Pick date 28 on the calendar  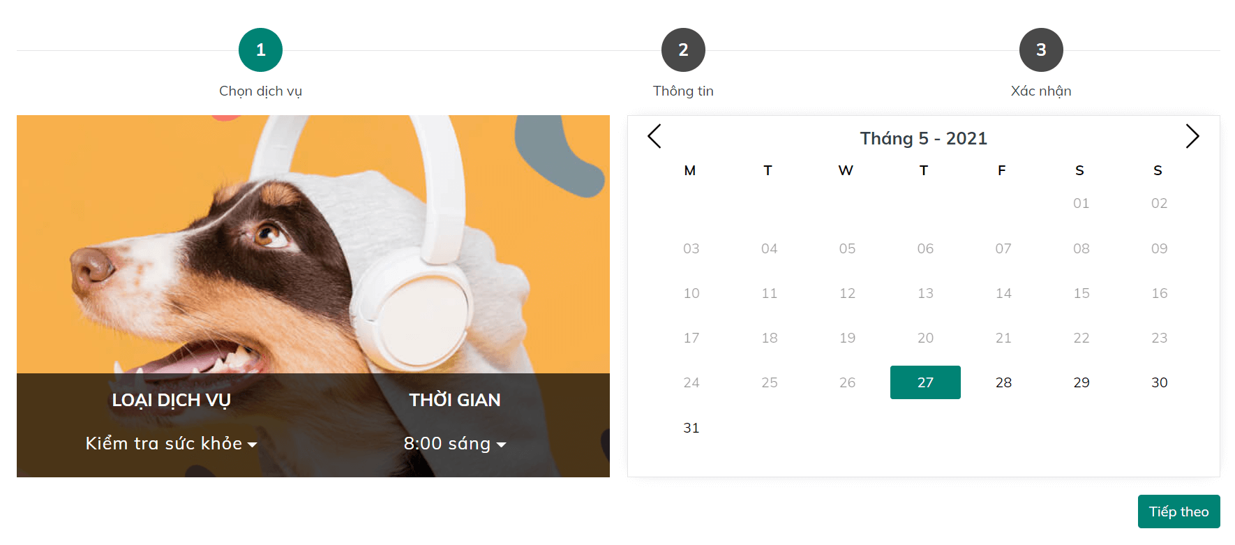[1003, 382]
